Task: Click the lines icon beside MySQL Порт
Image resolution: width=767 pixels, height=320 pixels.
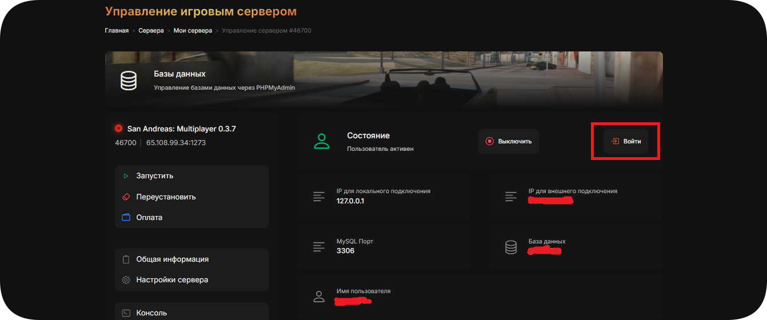Action: [x=319, y=247]
